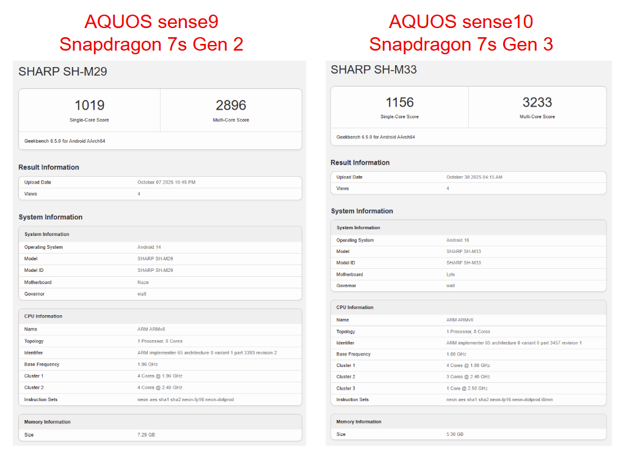The height and width of the screenshot is (456, 621).
Task: Click the 1 Core @ 2.50 GHz entry
Action: coord(467,388)
